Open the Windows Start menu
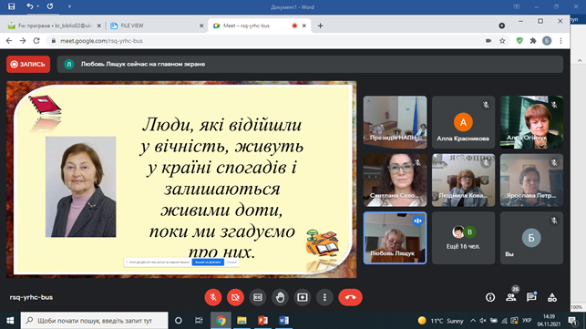 (x=10, y=321)
